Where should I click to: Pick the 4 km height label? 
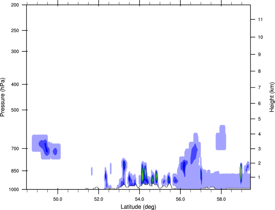coord(259,134)
